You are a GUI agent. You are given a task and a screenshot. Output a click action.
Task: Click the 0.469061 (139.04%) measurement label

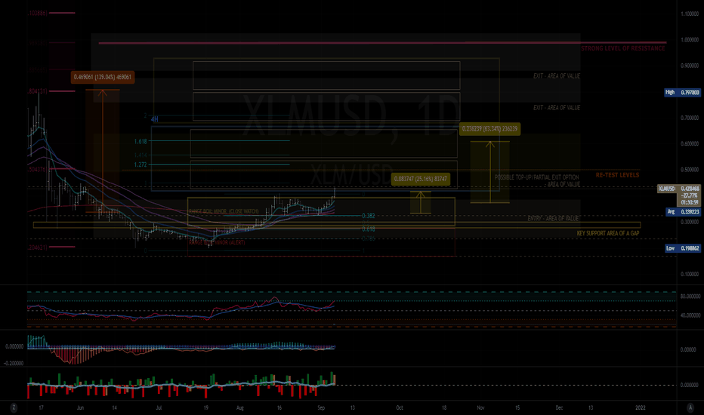point(103,77)
